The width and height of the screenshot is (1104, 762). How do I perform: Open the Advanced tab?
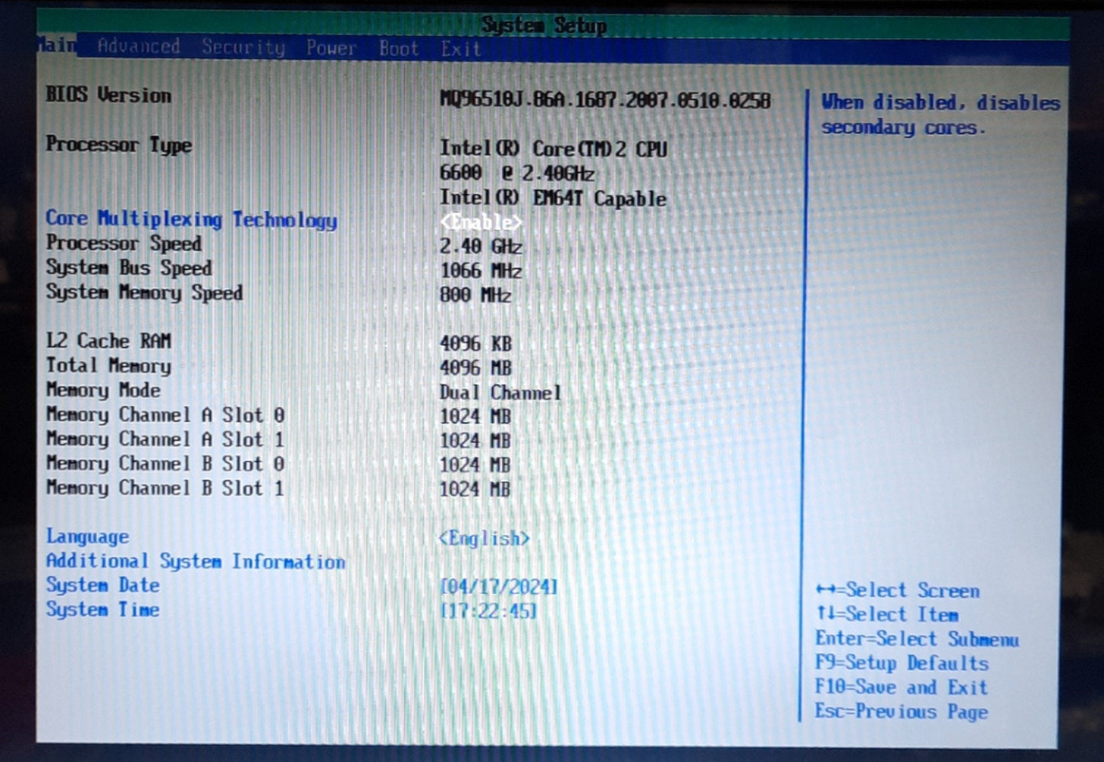tap(139, 47)
